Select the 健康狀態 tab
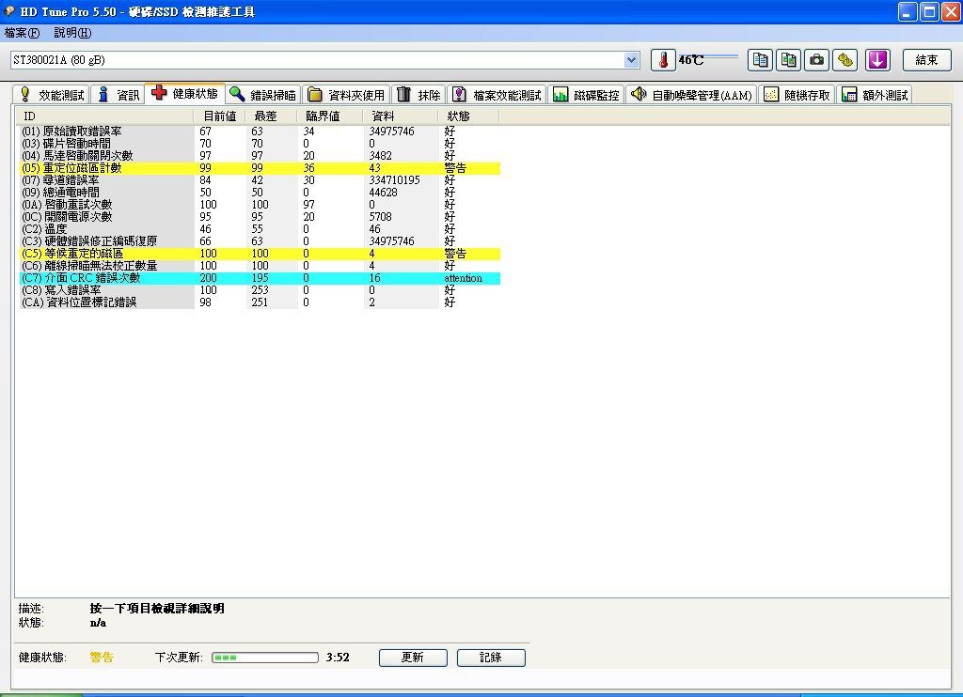This screenshot has width=963, height=697. click(185, 93)
